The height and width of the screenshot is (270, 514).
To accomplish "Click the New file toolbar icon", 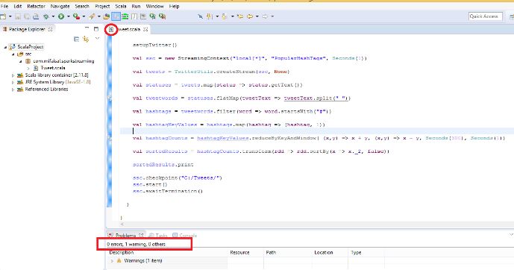I will click(3, 16).
